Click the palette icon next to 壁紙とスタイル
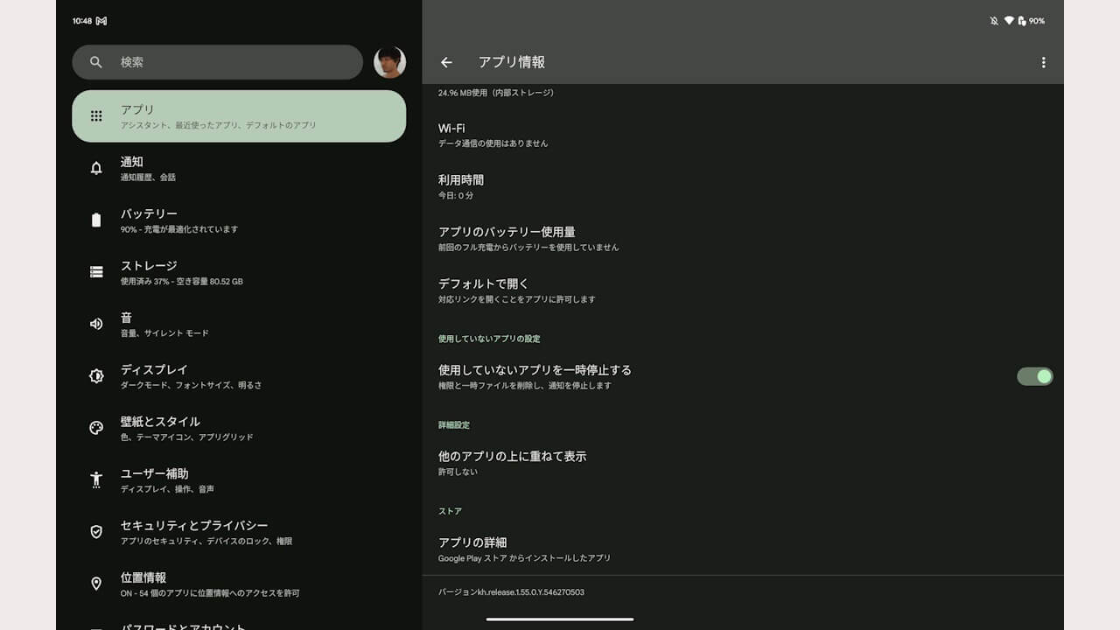The height and width of the screenshot is (630, 1120). pyautogui.click(x=96, y=428)
